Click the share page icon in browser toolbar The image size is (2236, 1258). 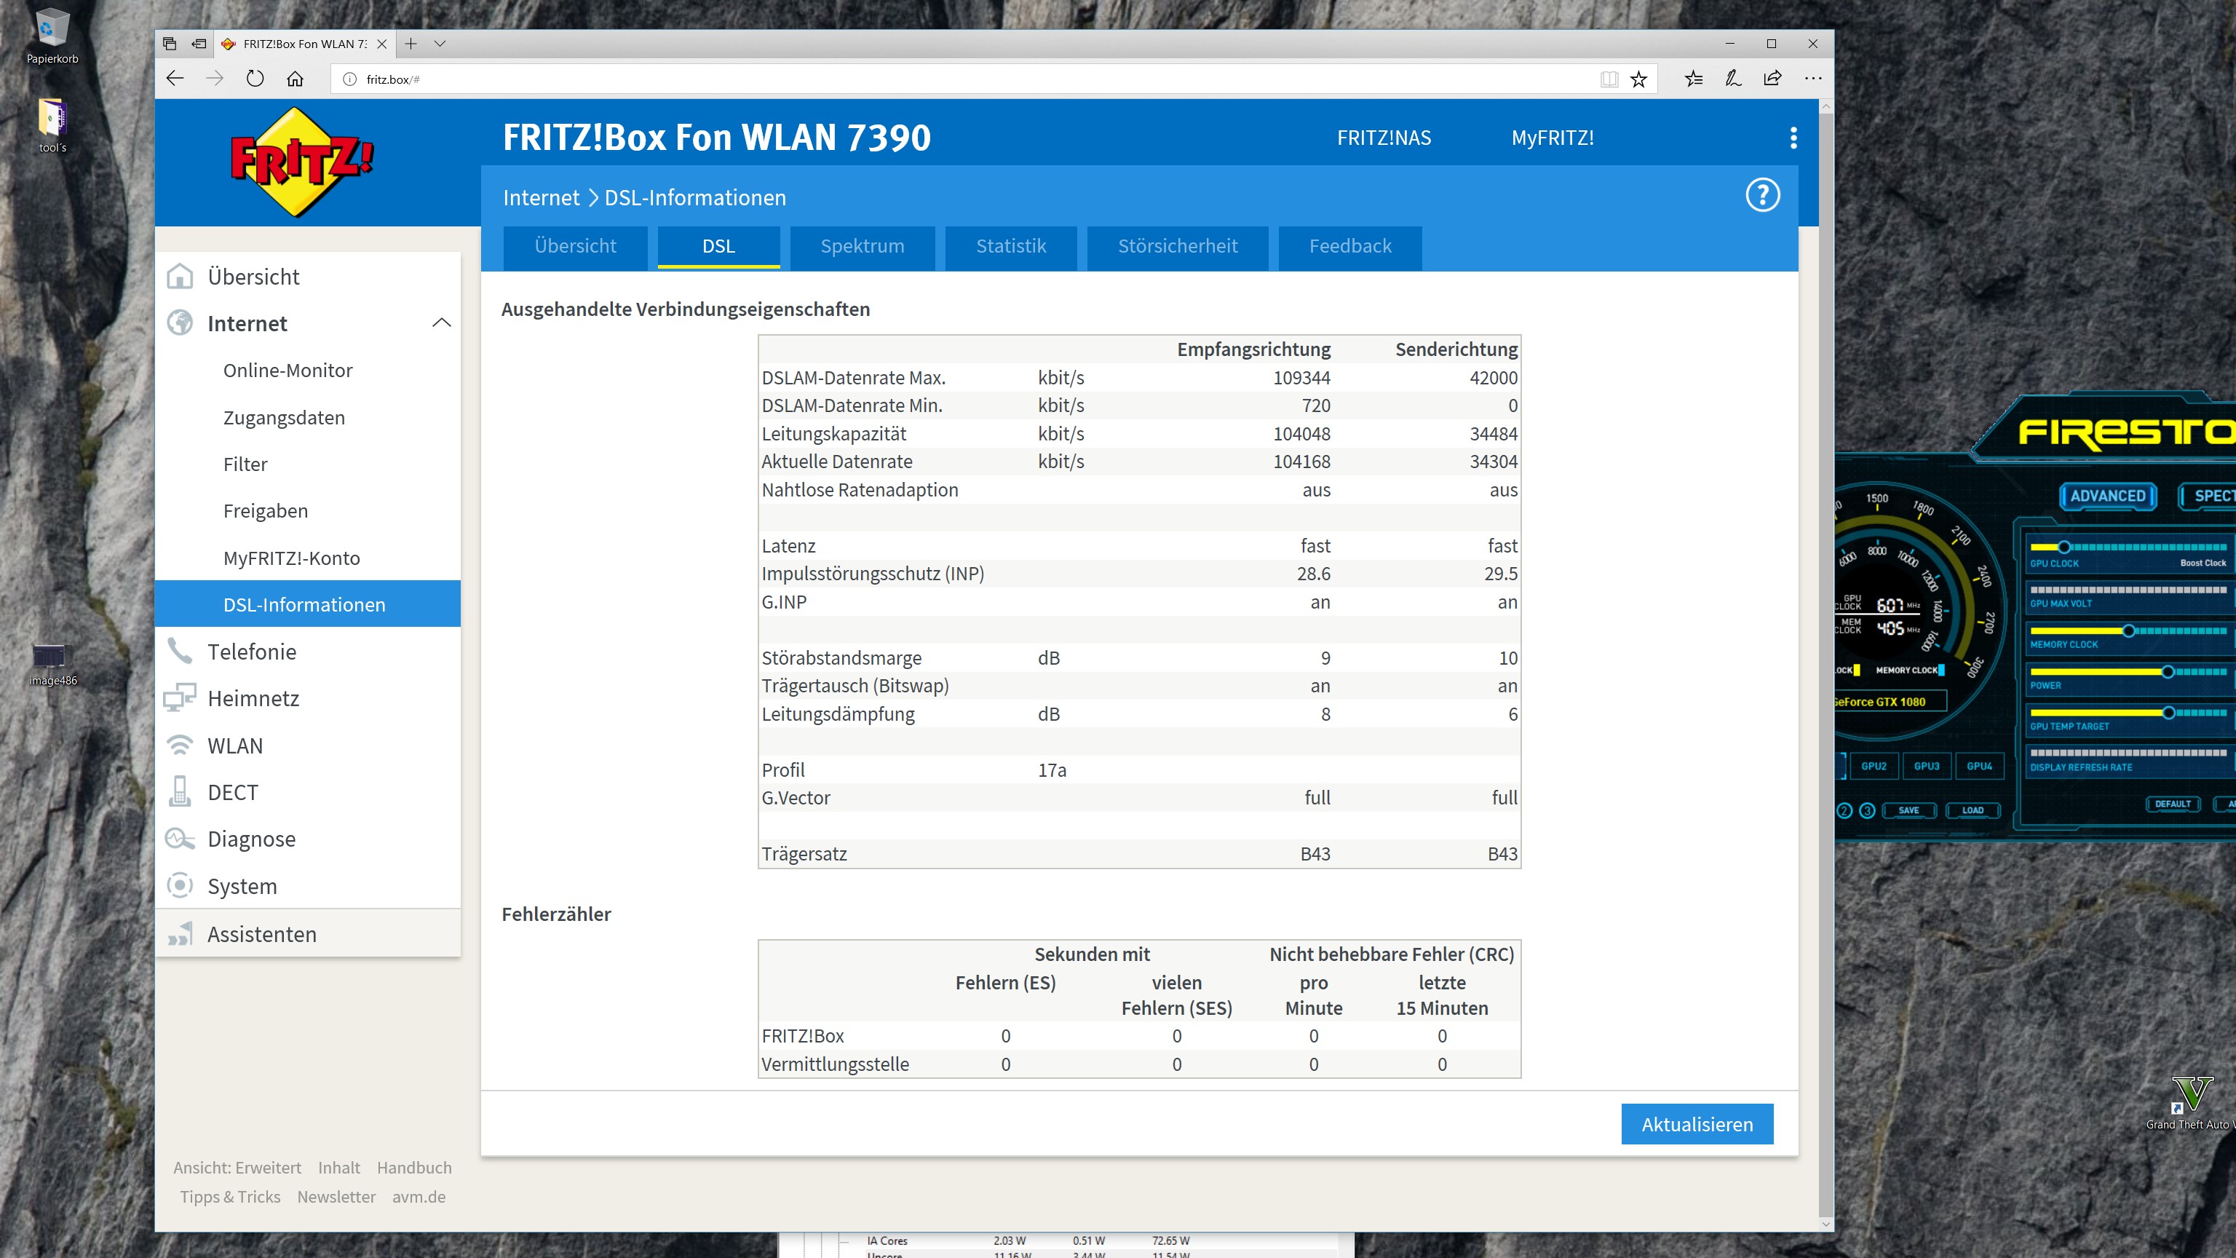click(1772, 79)
